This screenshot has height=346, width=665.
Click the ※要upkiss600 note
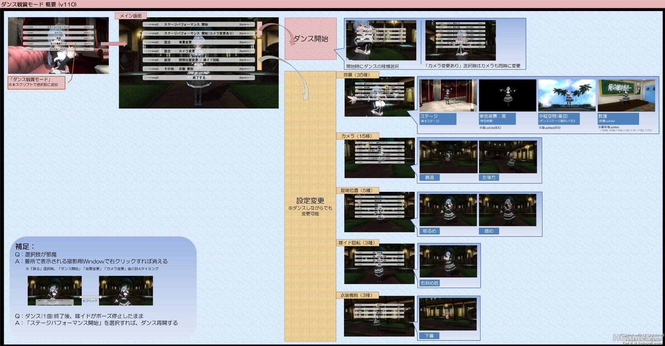click(x=490, y=128)
